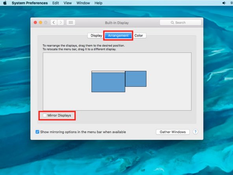The height and width of the screenshot is (175, 233).
Task: Click the white menu bar strip on display
Action: (108, 72)
